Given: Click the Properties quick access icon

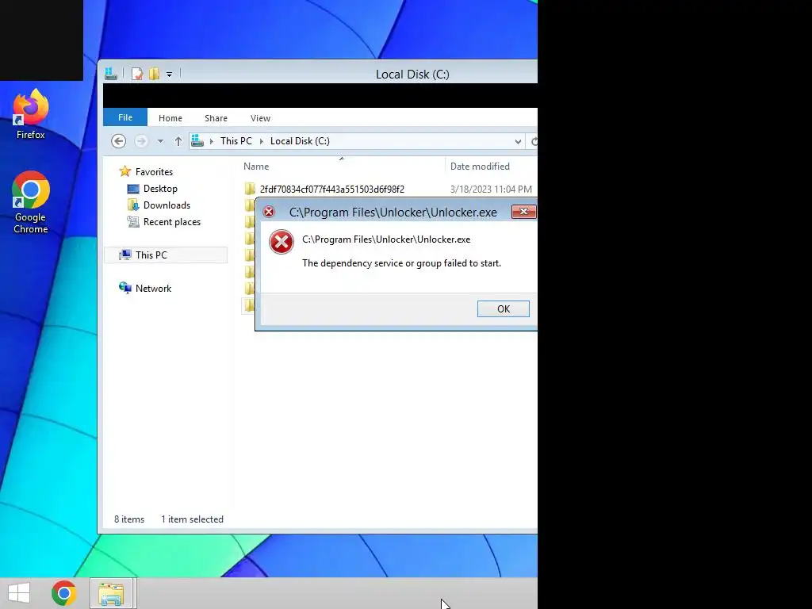Looking at the screenshot, I should coord(136,74).
